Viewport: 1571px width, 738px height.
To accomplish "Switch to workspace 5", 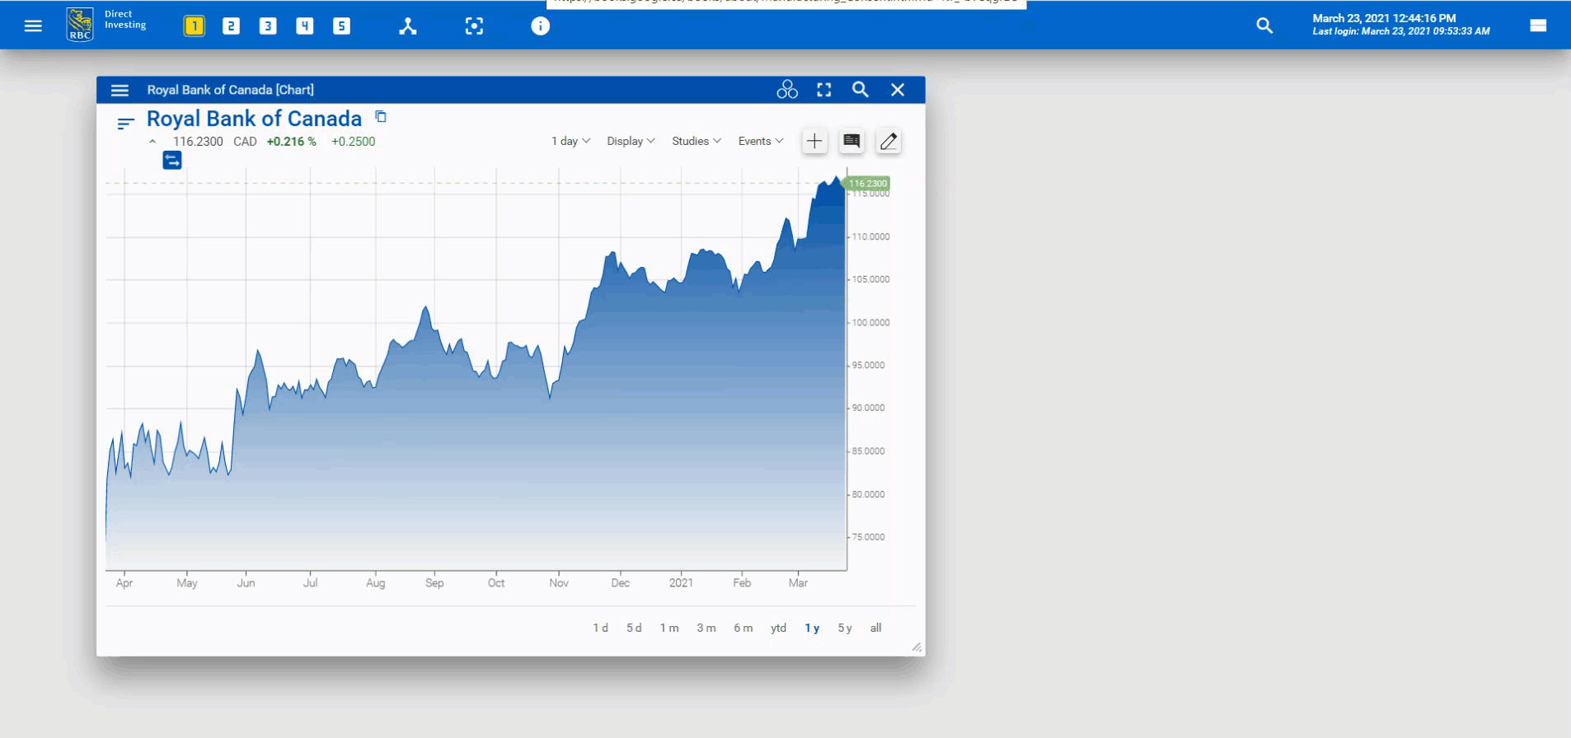I will click(341, 26).
